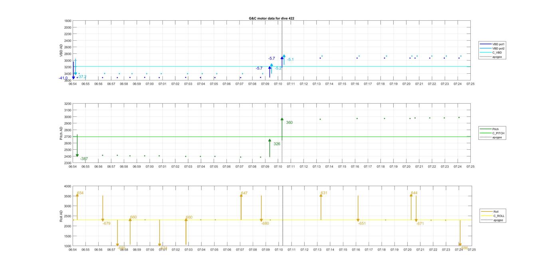Click the gold arrow labeled 631
This screenshot has height=276, width=559.
(x=321, y=207)
